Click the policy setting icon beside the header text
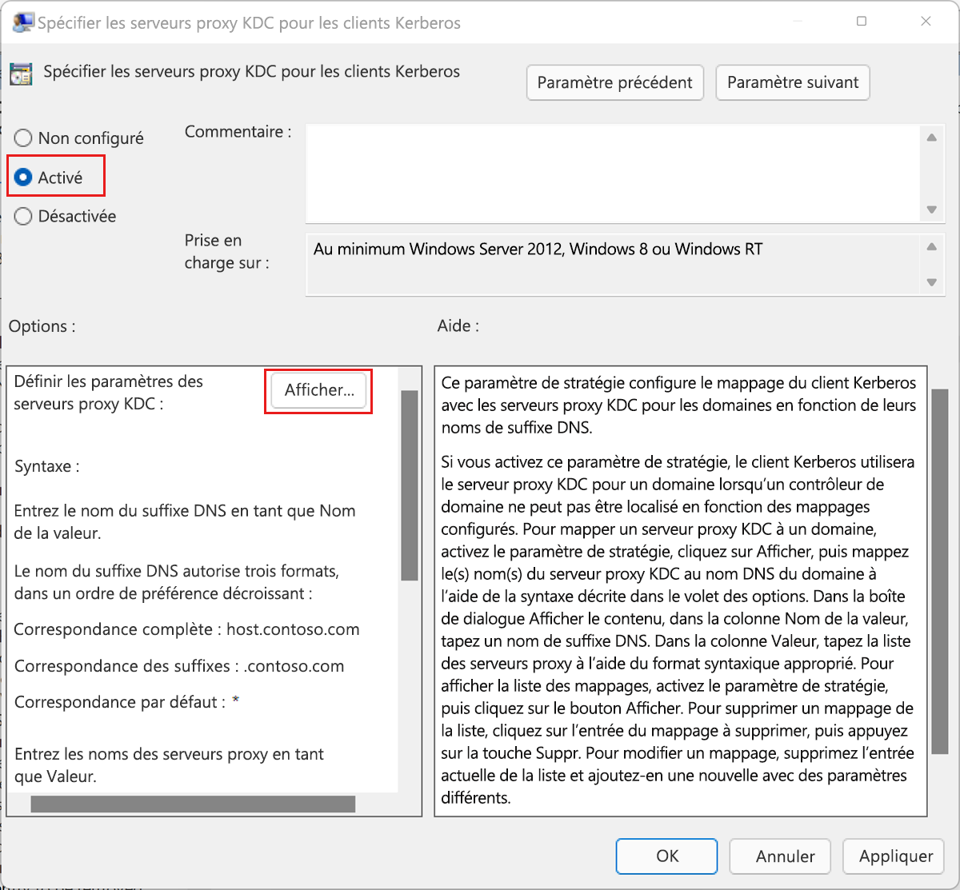This screenshot has width=960, height=890. click(20, 73)
